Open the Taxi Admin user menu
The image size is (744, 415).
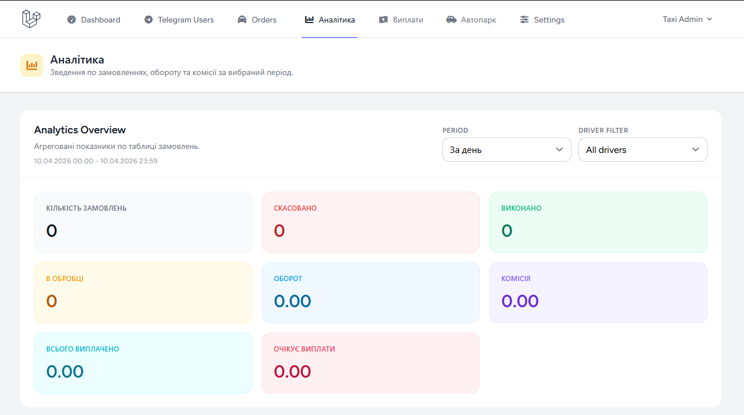point(687,19)
